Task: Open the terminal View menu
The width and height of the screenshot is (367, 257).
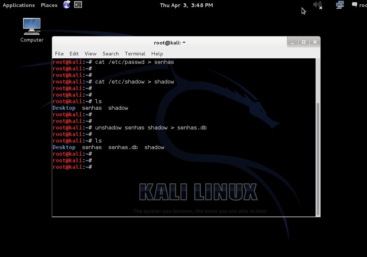Action: (x=90, y=54)
